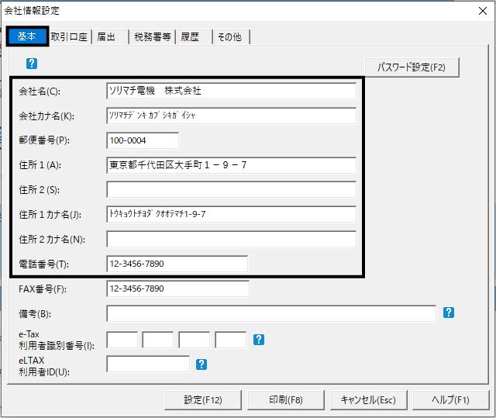Open the help icon beside e-Tax identification boxes

pos(259,340)
